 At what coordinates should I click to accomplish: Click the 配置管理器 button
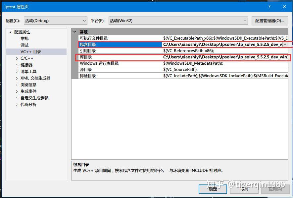[x=269, y=21]
